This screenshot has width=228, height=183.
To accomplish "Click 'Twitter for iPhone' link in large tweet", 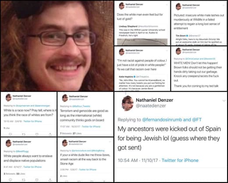I will [x=180, y=160].
